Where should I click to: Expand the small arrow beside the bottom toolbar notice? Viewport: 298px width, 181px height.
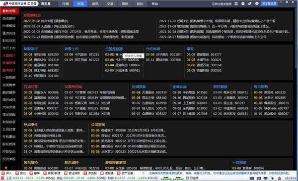coord(144,173)
